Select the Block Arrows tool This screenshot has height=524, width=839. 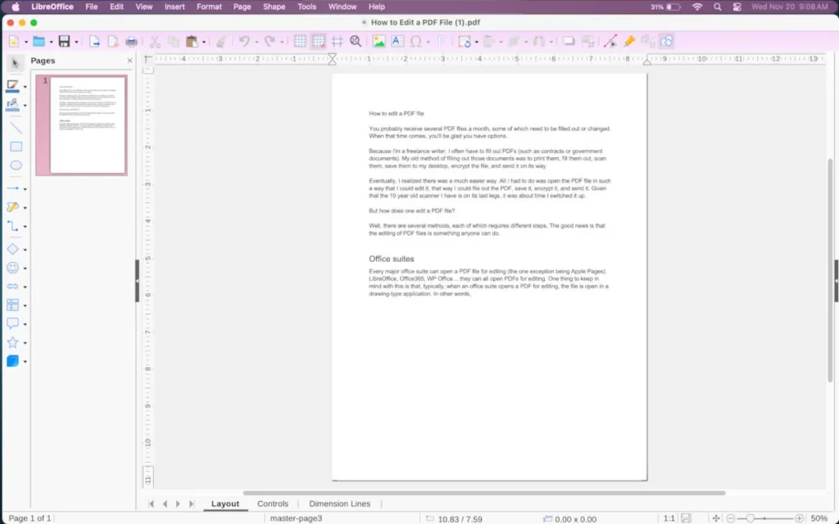pyautogui.click(x=13, y=287)
